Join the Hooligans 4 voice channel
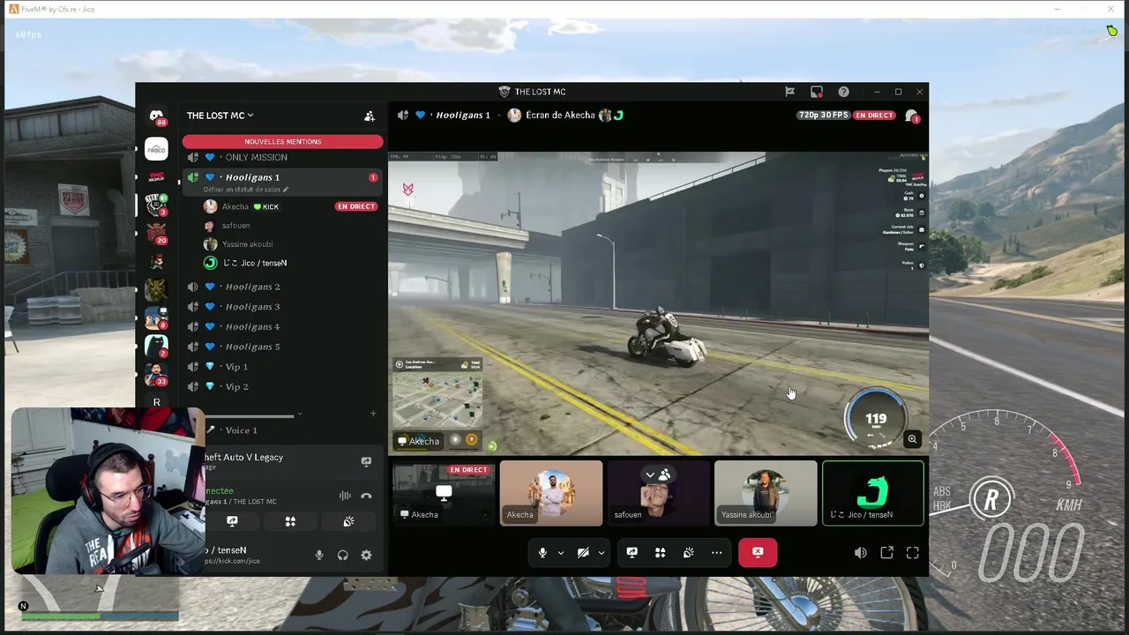 coord(282,326)
